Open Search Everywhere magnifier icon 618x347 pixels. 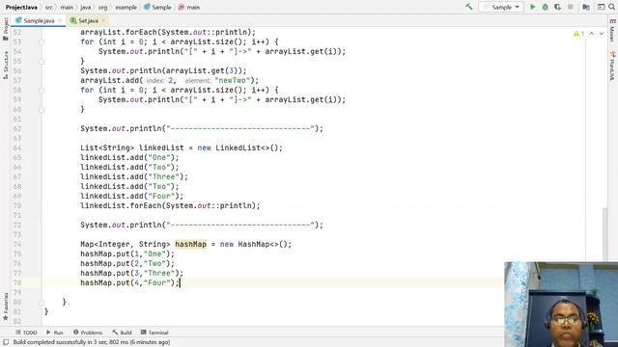611,7
